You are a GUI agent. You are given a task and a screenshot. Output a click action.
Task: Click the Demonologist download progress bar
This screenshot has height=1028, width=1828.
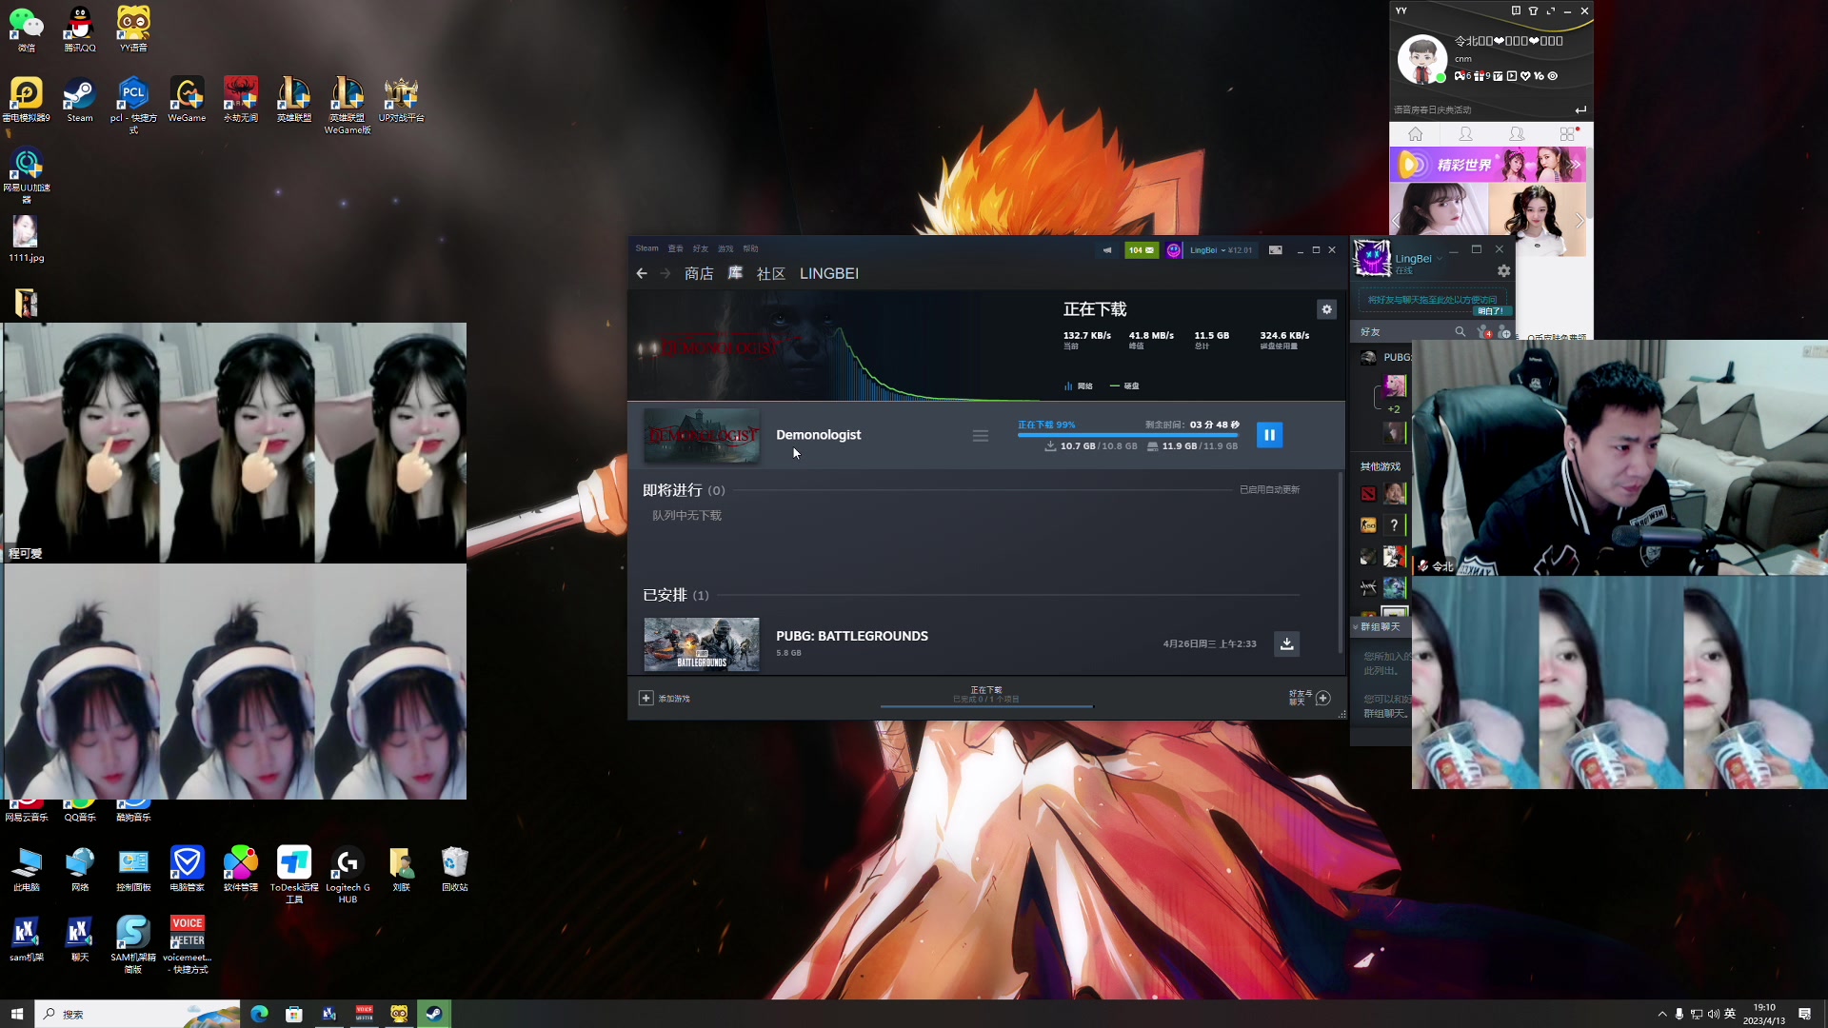[1128, 435]
